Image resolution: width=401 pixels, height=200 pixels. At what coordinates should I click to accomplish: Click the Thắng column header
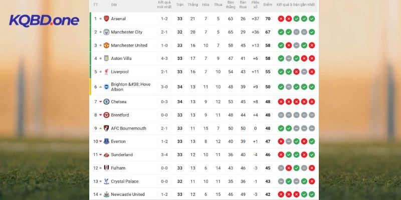click(192, 5)
